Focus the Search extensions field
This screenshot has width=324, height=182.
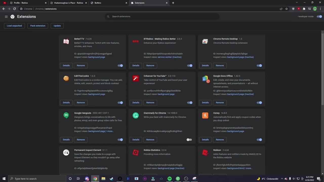click(x=162, y=16)
